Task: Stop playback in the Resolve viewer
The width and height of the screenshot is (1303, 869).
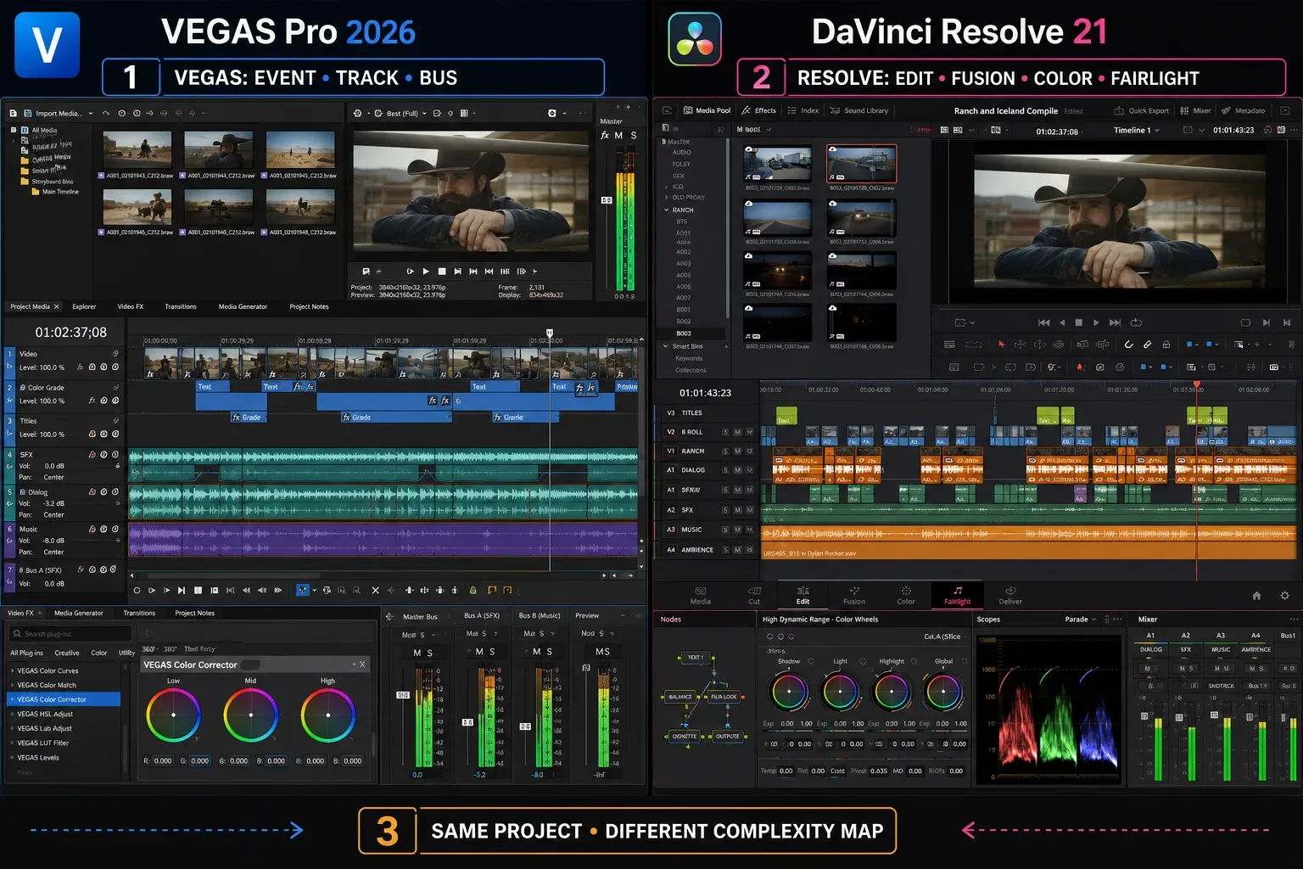Action: point(1078,322)
